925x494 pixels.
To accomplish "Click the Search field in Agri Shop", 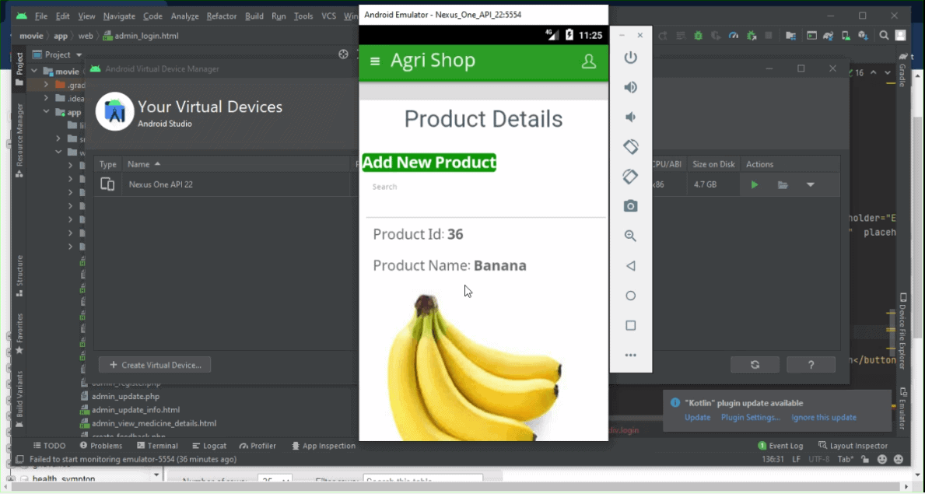I will 436,187.
